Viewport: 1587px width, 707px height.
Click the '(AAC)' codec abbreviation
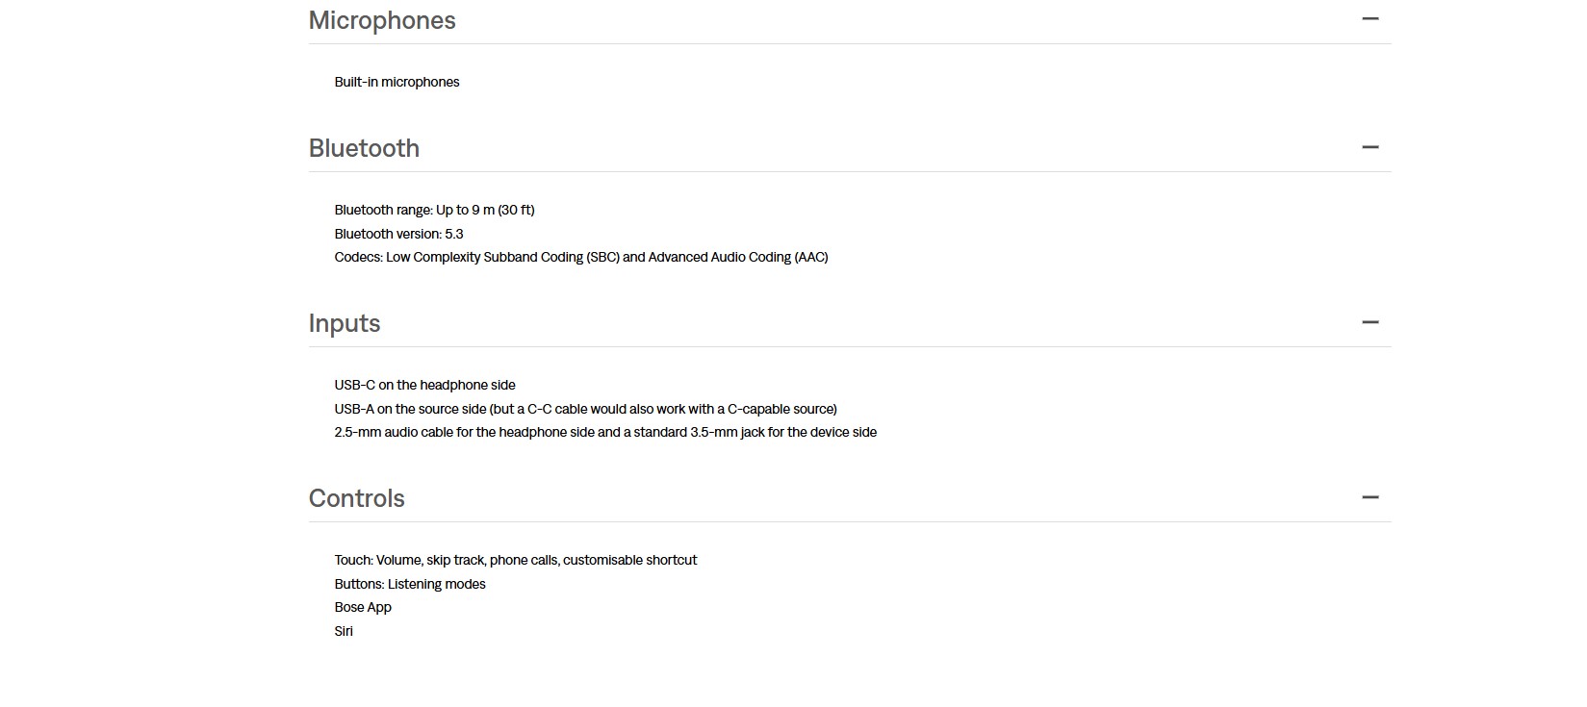[811, 257]
